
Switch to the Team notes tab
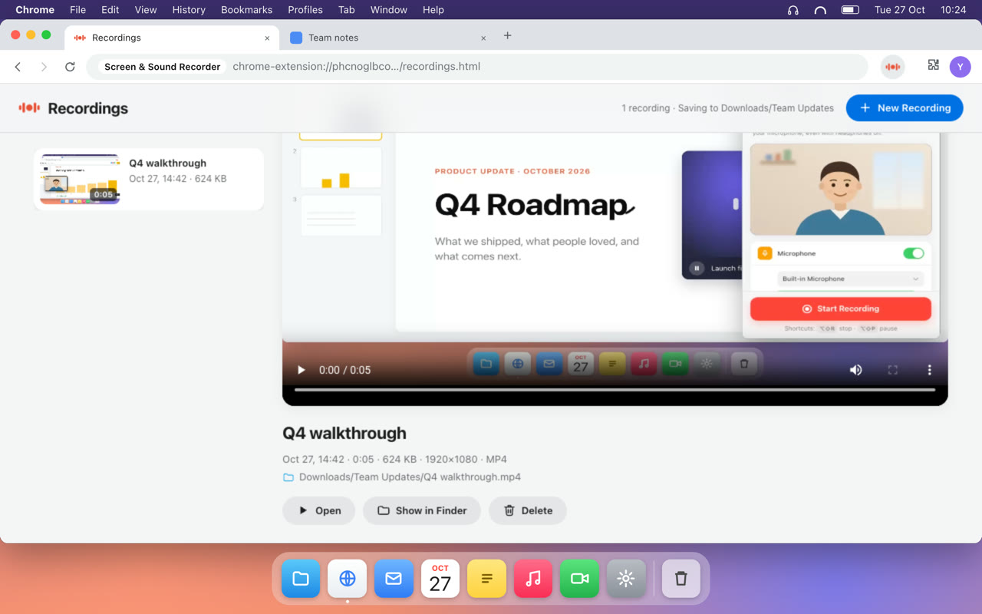pos(388,38)
